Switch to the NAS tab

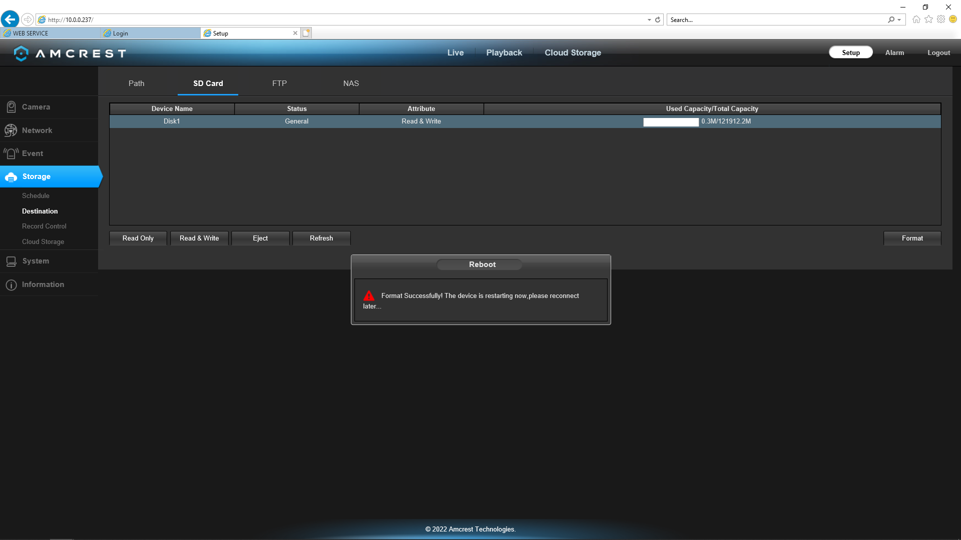351,83
